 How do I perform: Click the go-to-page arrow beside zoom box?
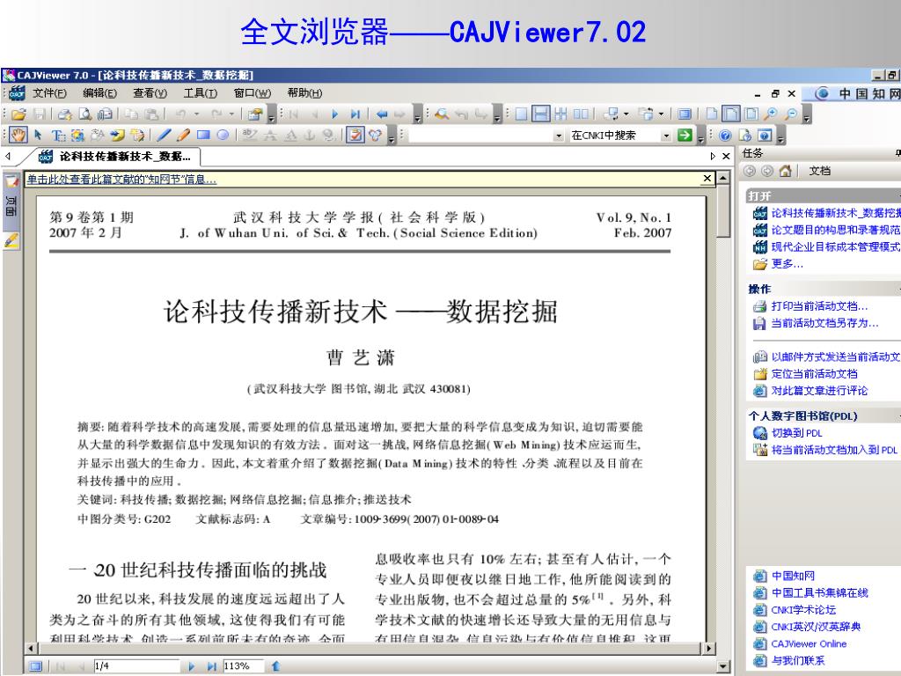[x=275, y=665]
